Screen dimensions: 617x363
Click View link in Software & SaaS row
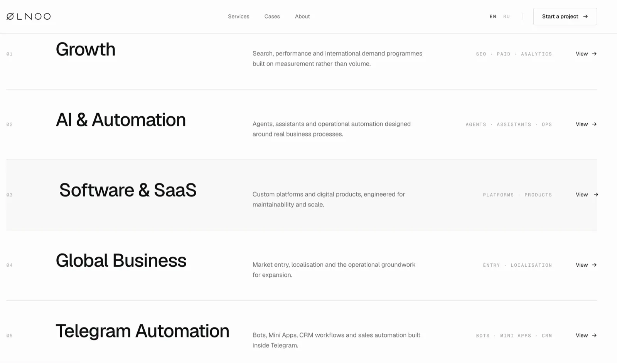pos(582,195)
